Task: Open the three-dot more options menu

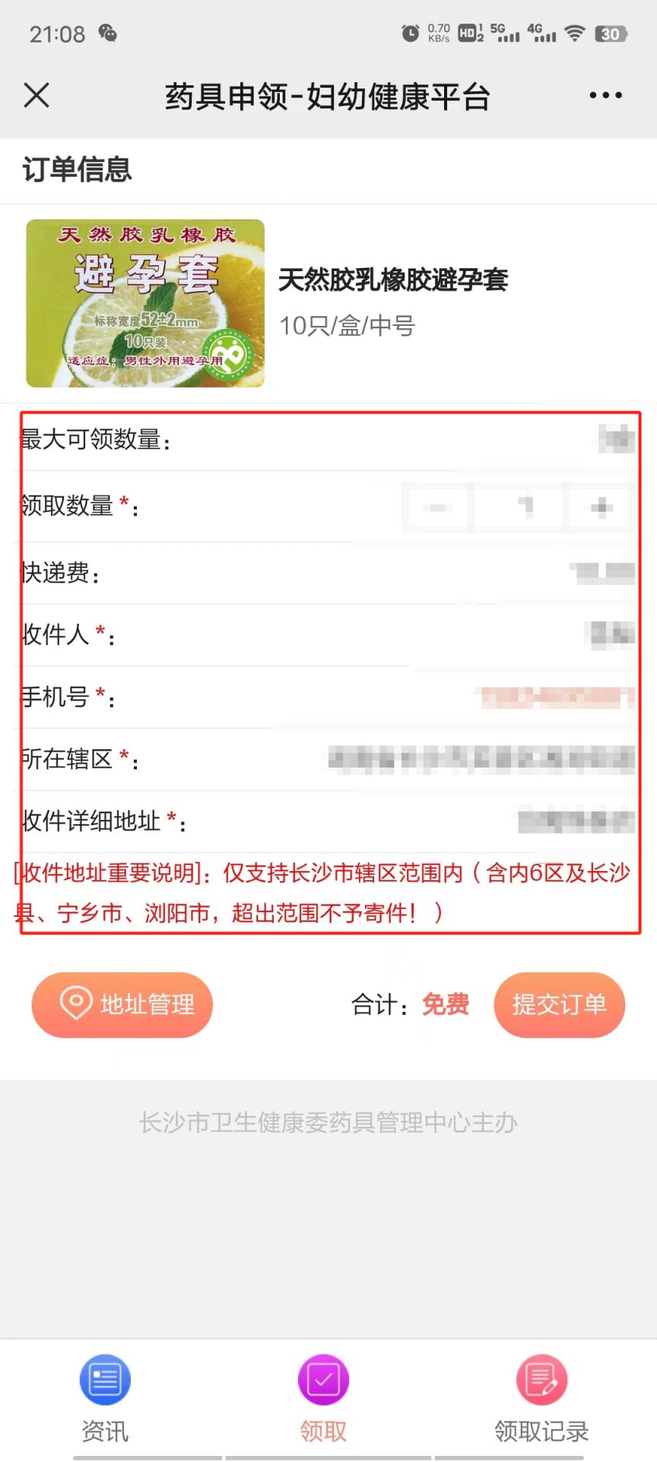Action: tap(605, 96)
